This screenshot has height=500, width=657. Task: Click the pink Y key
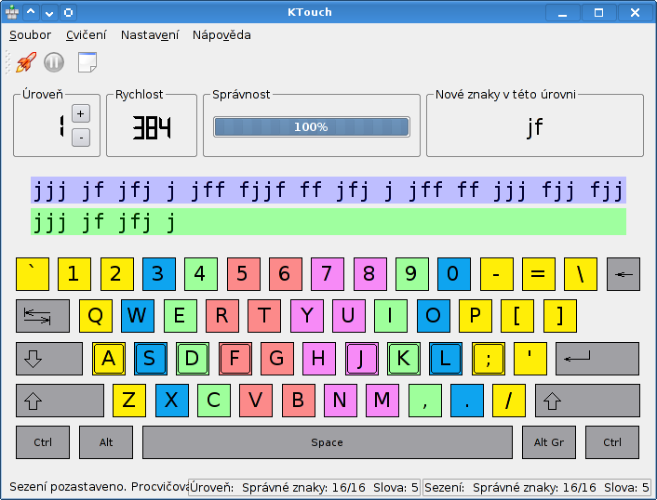coord(307,316)
